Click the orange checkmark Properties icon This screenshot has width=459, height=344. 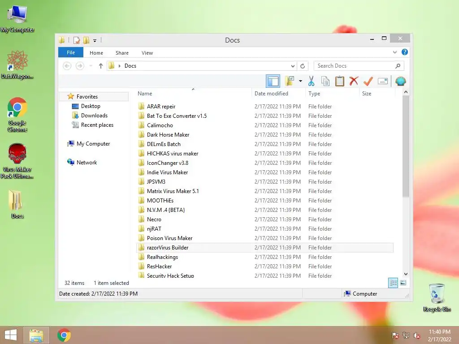click(368, 81)
